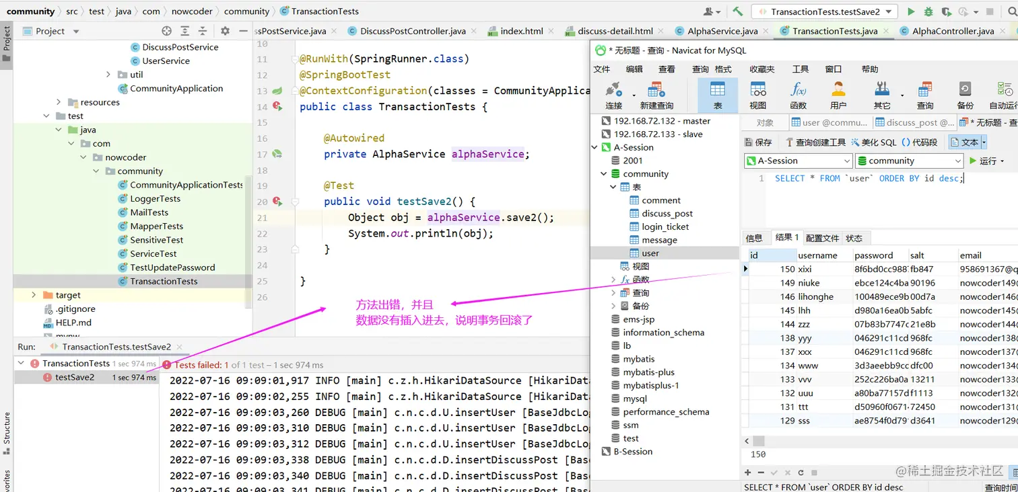
Task: Open Query Builder (查询创建工具)
Action: point(815,142)
